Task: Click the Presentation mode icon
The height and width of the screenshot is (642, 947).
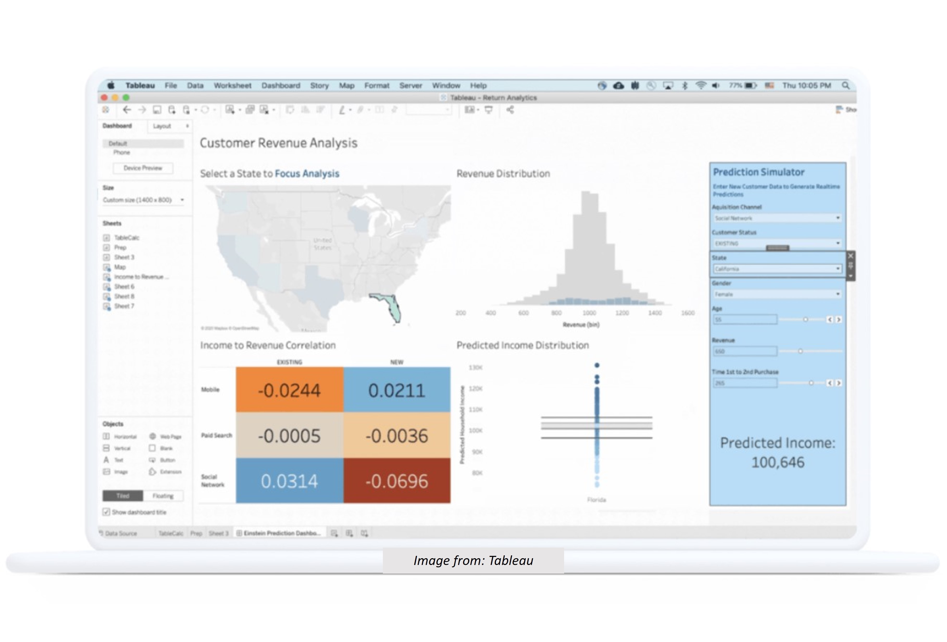Action: (489, 110)
